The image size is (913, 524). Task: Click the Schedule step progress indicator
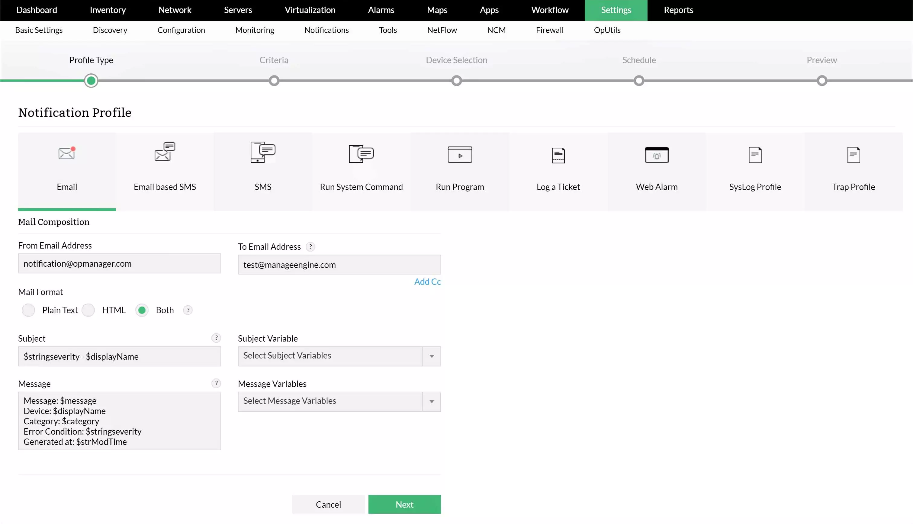(x=639, y=80)
